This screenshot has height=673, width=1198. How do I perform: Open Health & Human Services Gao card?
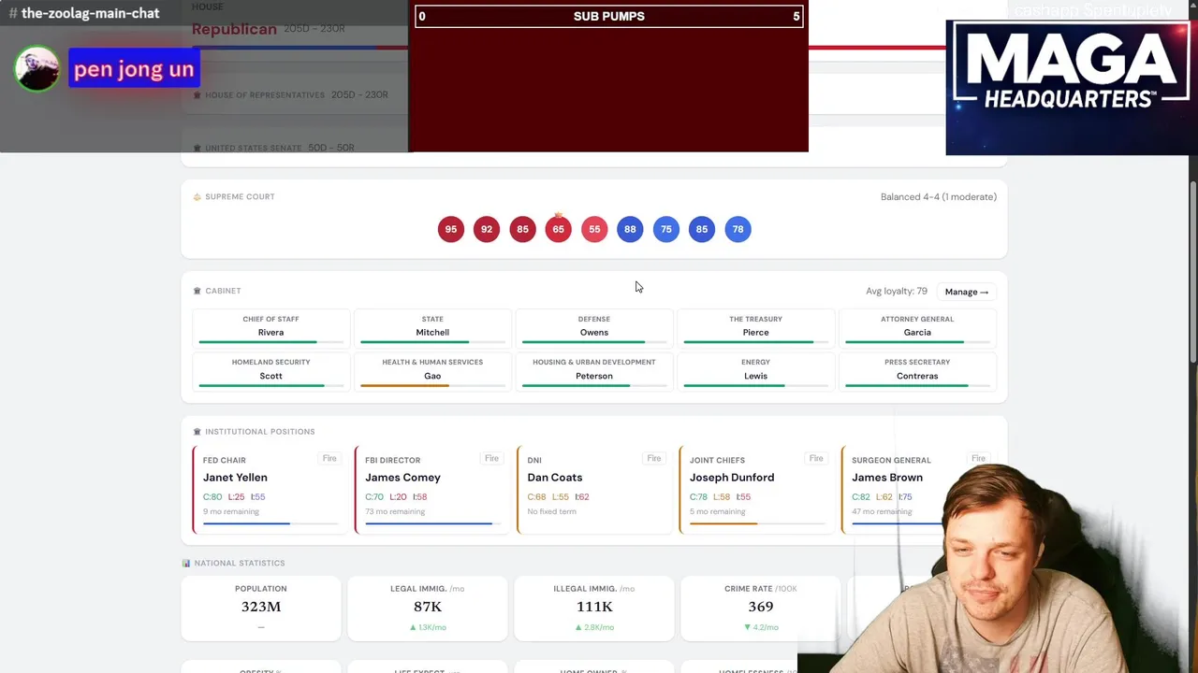[432, 371]
